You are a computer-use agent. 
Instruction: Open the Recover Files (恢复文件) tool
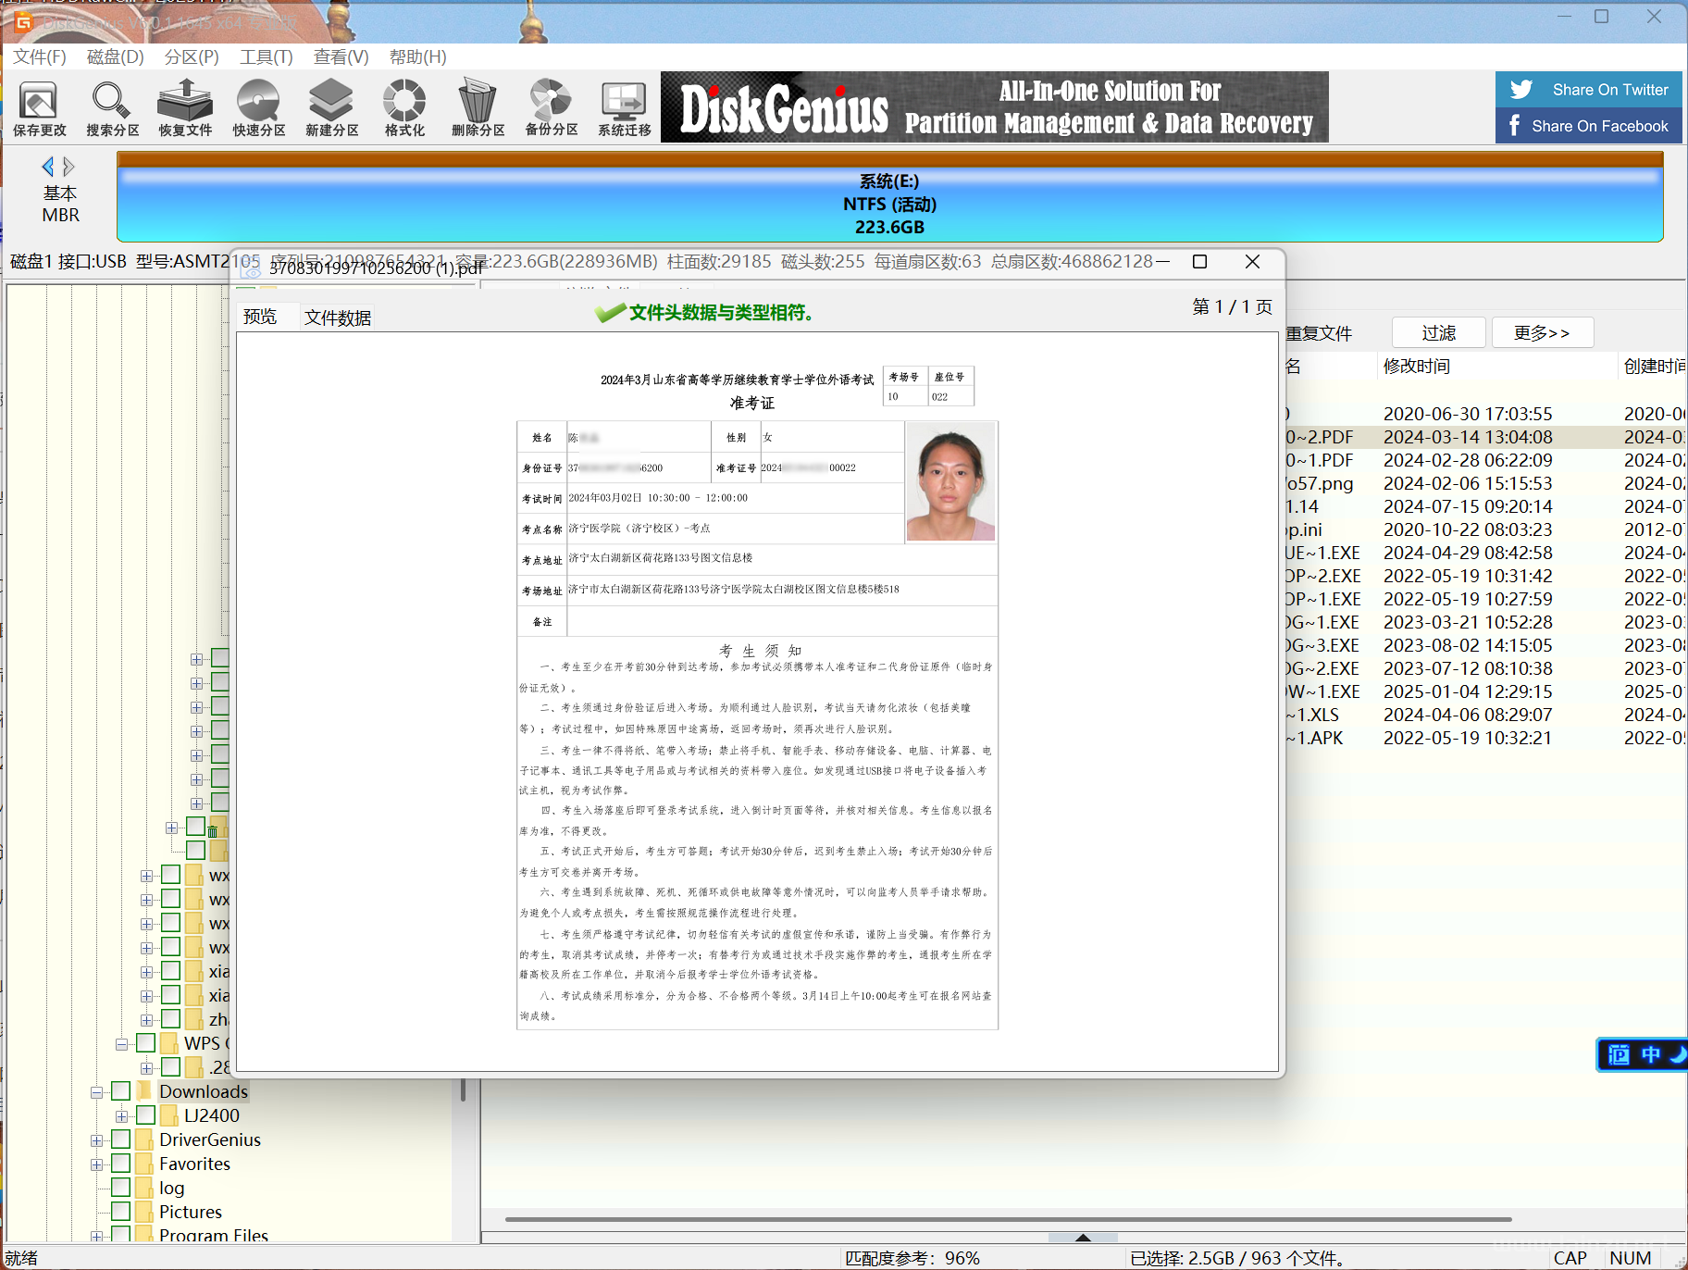click(185, 107)
